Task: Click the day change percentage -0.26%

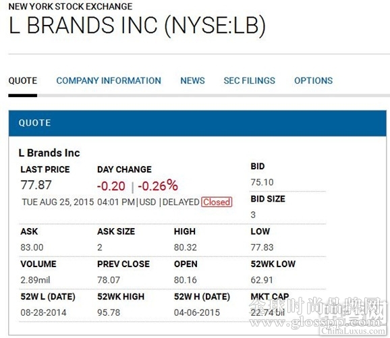Action: click(x=158, y=186)
